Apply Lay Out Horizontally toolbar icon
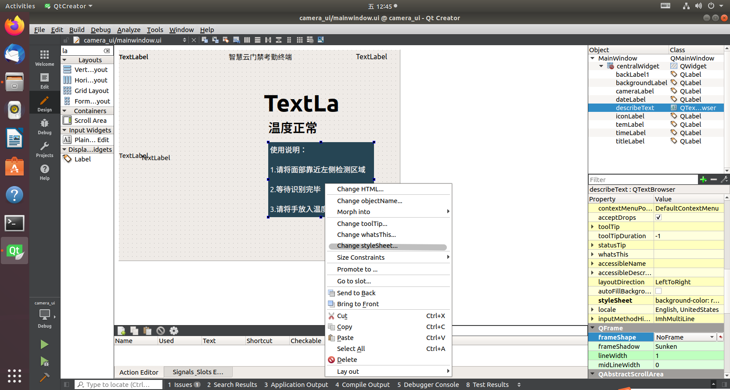 [247, 40]
